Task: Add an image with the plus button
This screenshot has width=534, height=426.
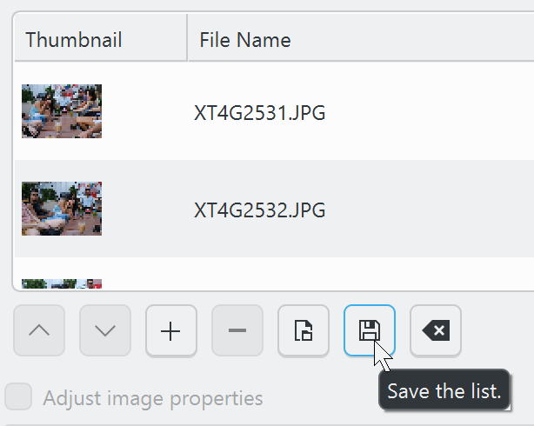Action: click(x=171, y=330)
